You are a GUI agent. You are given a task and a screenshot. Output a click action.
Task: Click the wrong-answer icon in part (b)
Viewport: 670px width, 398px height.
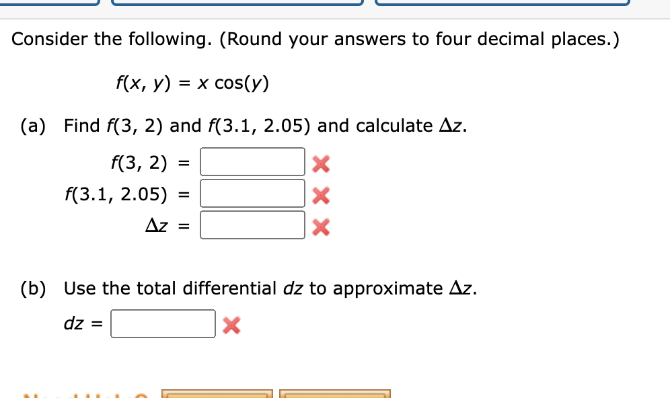pyautogui.click(x=231, y=324)
